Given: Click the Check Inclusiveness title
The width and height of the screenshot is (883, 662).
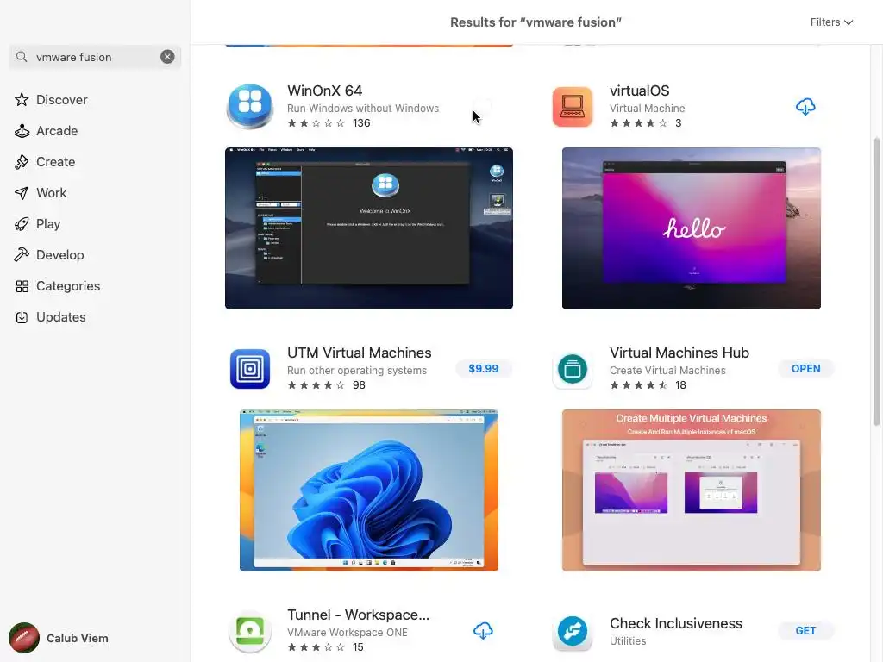Looking at the screenshot, I should click(x=676, y=623).
